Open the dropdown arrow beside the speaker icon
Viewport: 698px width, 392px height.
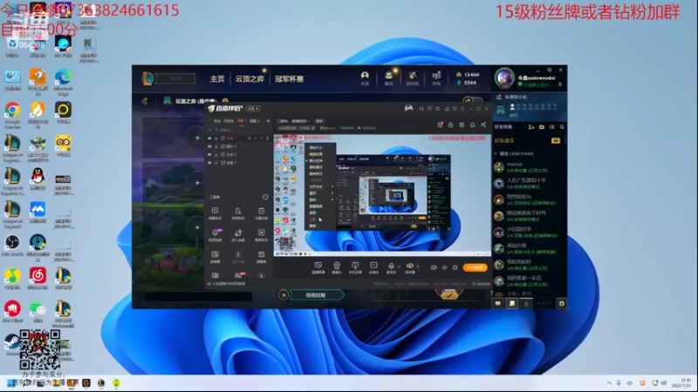pyautogui.click(x=418, y=267)
